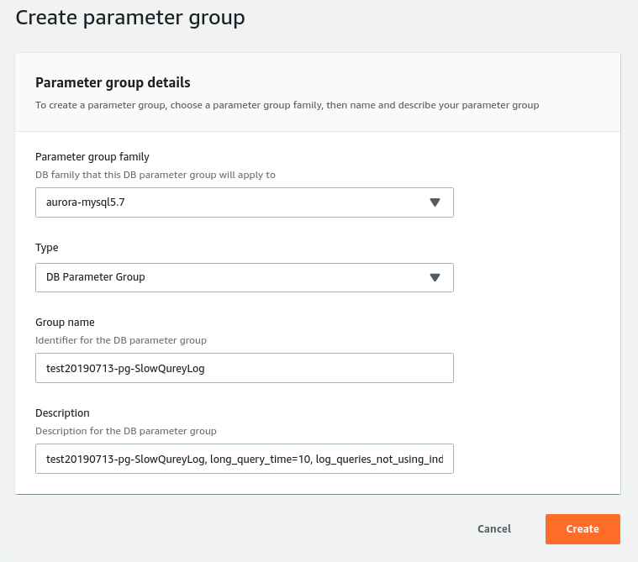
Task: Place cursor after test20190713-pg-SlowQureyLog in Group name
Action: pyautogui.click(x=205, y=369)
